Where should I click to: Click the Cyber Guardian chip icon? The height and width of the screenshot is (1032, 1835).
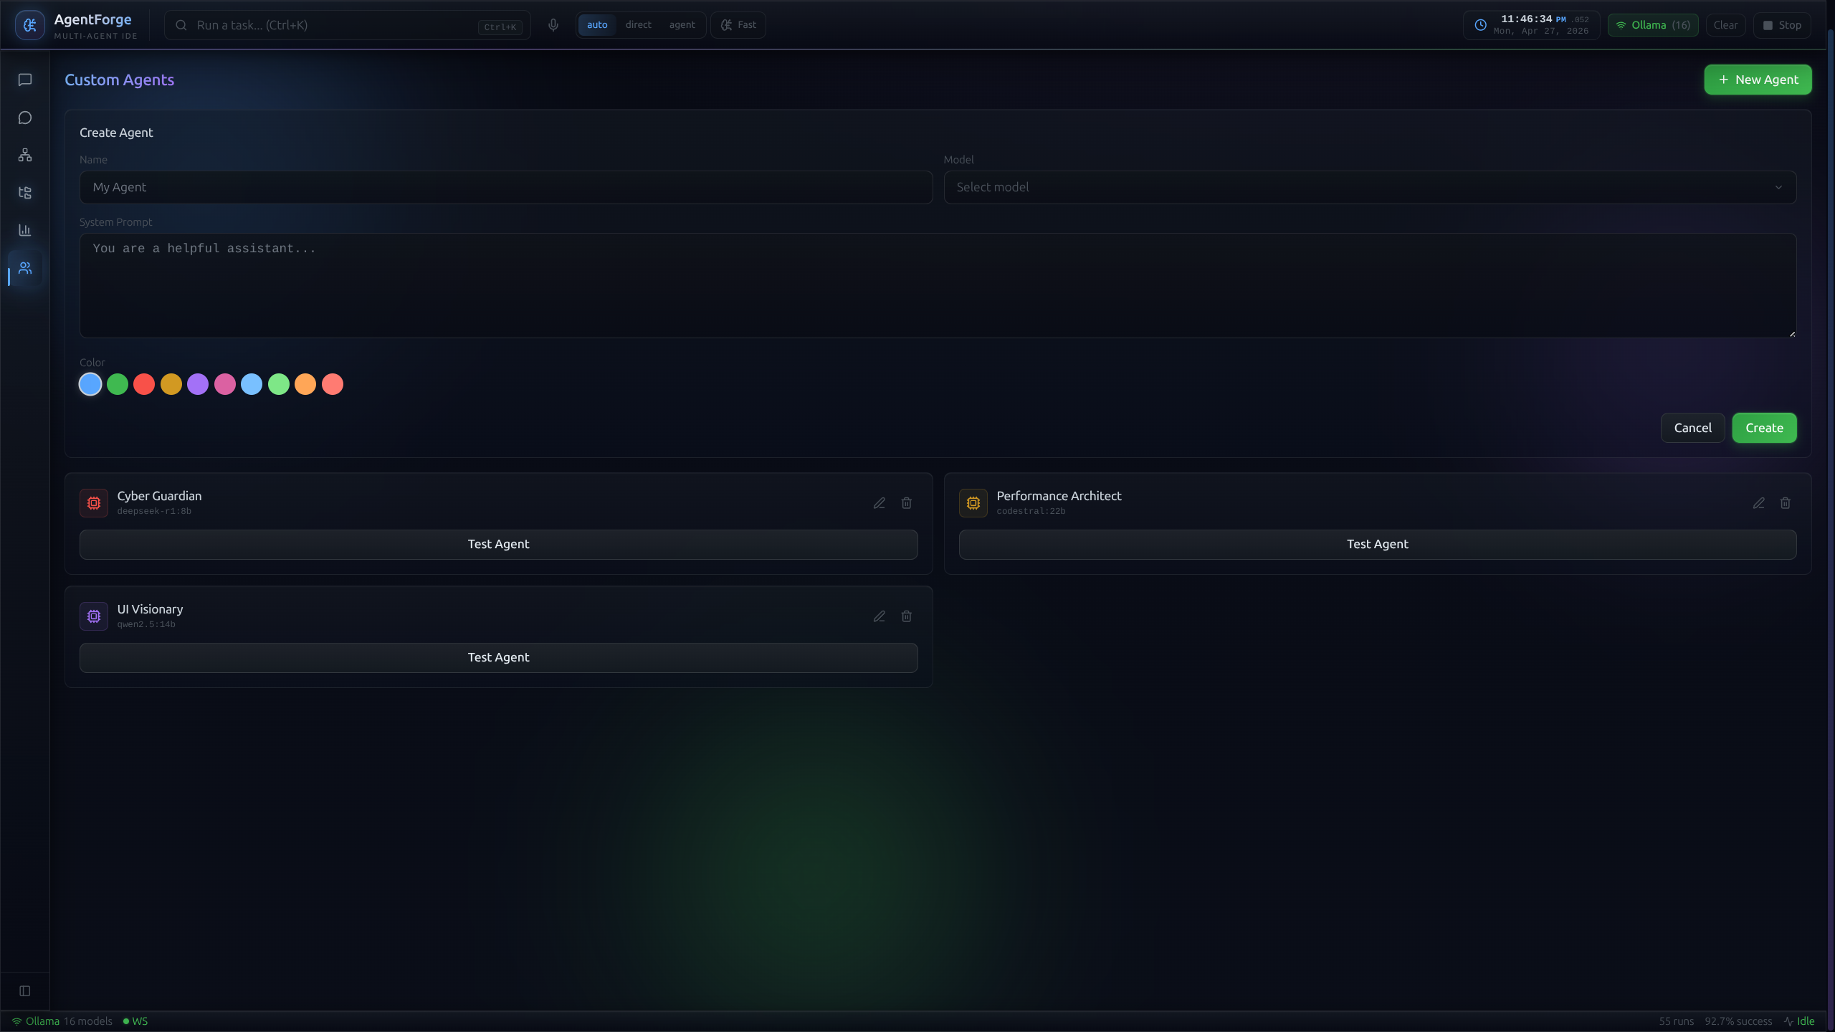(94, 503)
